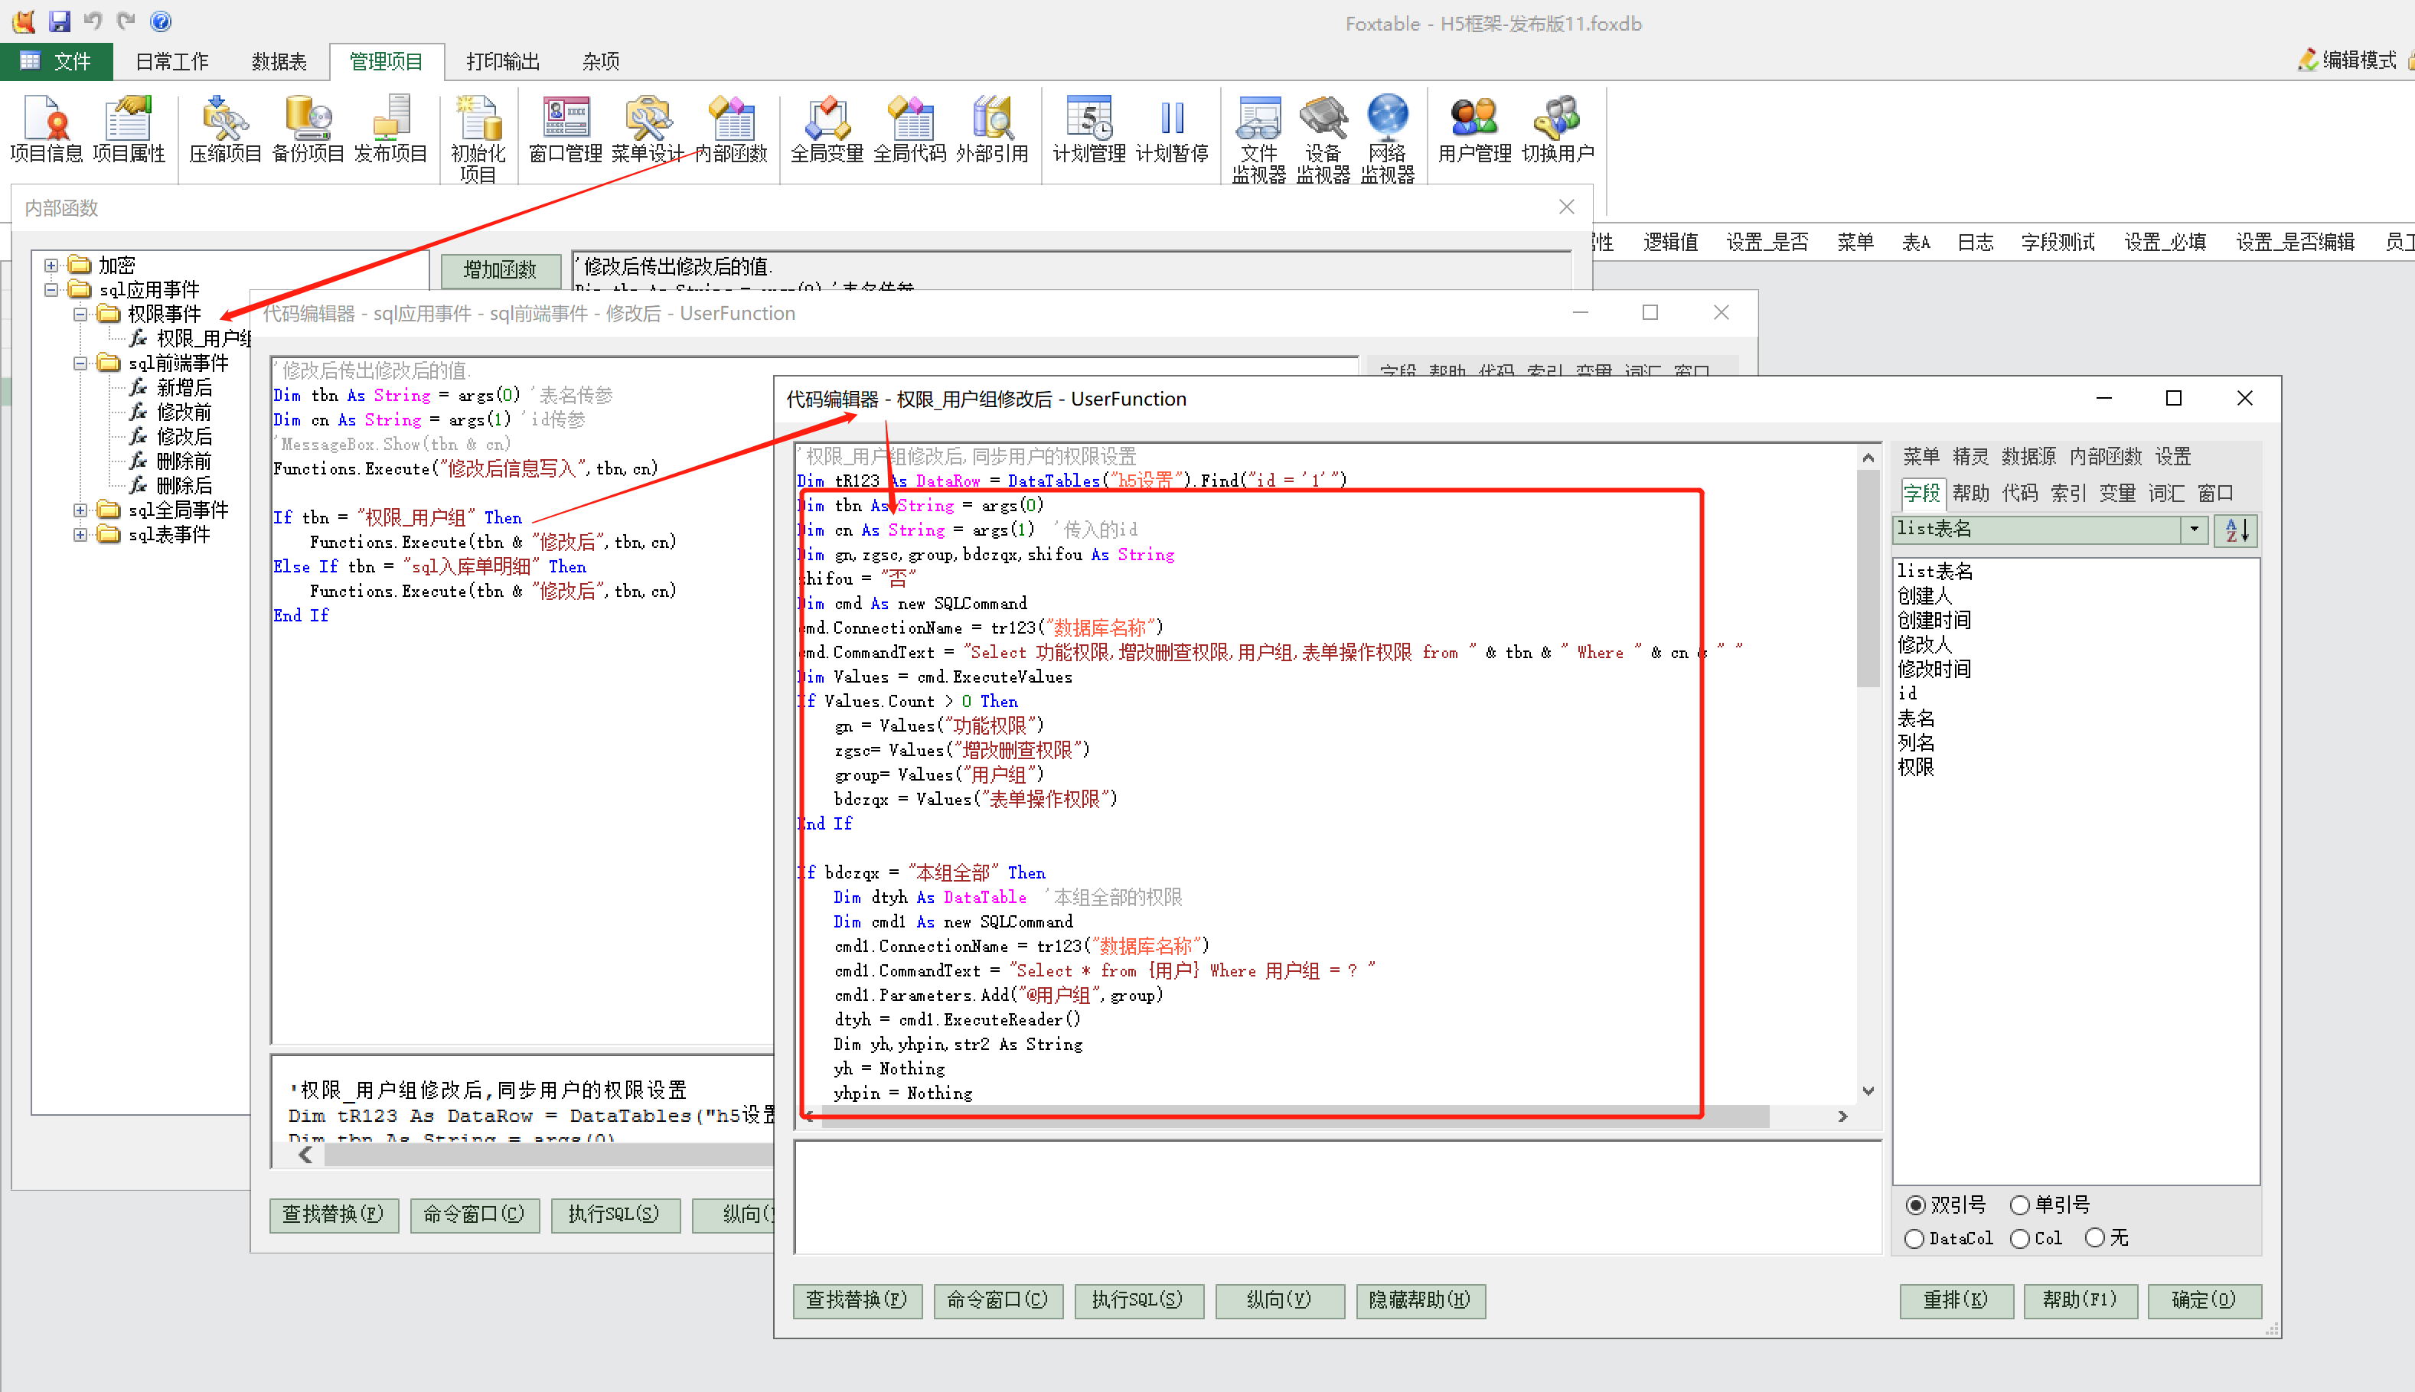Screen dimensions: 2415x1392
Task: Click 增加函数 button in 内部函数 window
Action: coord(500,269)
